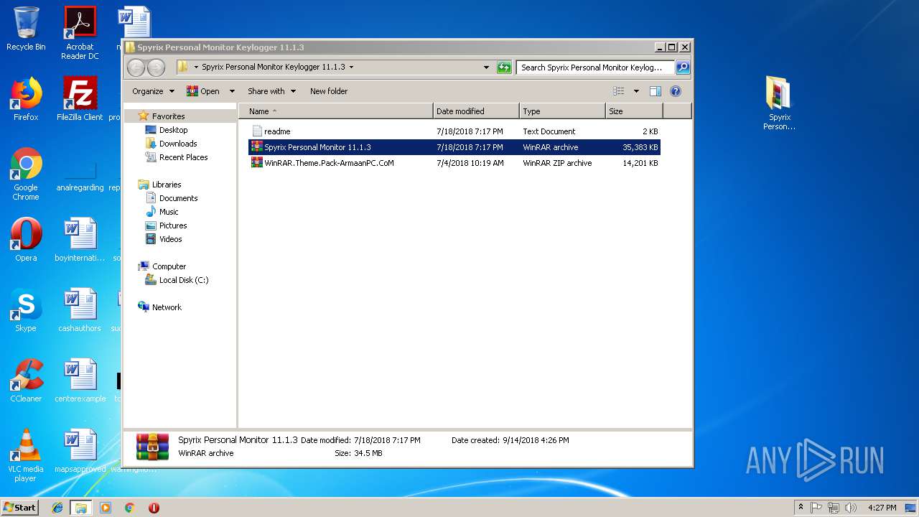919x517 pixels.
Task: Open Internet Explorer from taskbar
Action: click(x=57, y=508)
